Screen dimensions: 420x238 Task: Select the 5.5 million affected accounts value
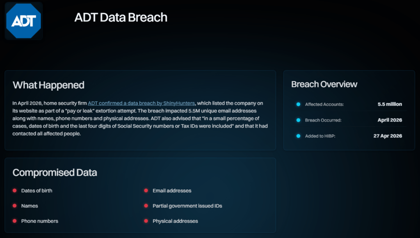[390, 105]
